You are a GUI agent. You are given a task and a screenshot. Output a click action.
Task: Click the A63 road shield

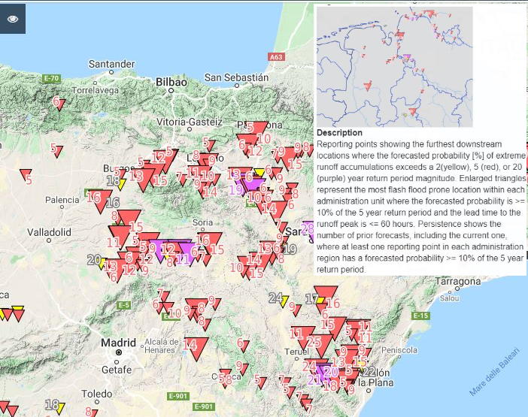coord(277,56)
